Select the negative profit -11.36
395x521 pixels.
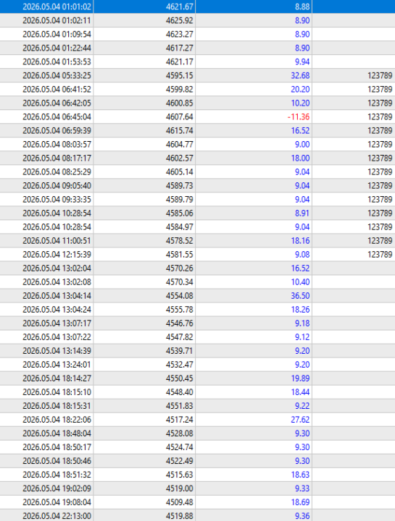pyautogui.click(x=299, y=117)
